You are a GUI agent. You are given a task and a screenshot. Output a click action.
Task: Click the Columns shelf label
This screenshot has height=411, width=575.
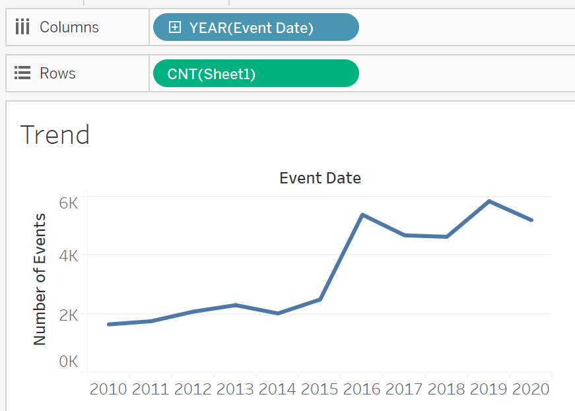tap(69, 27)
